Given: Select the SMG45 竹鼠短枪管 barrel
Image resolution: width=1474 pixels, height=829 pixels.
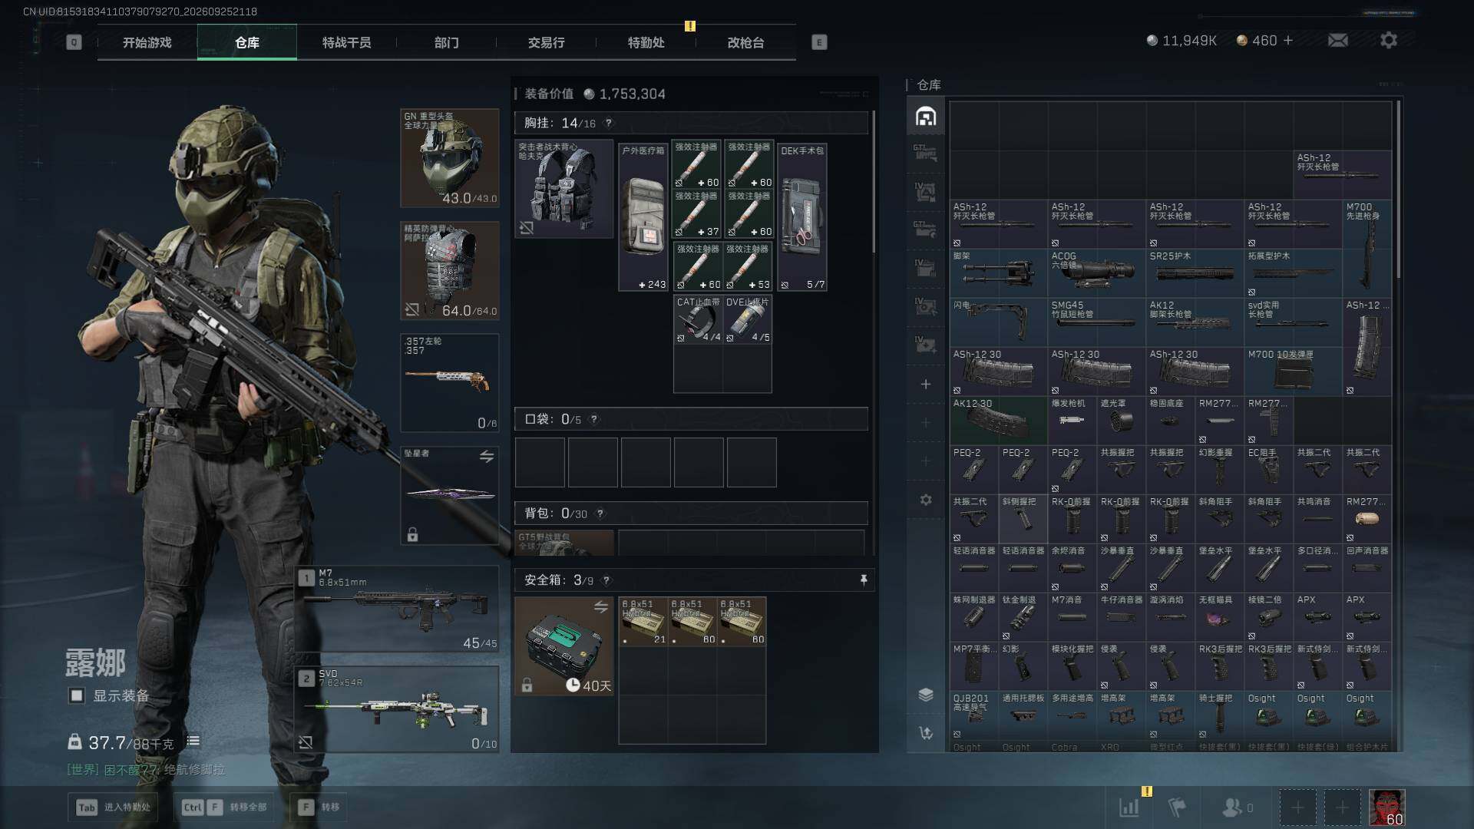Looking at the screenshot, I should pos(1097,322).
